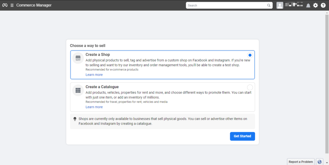This screenshot has height=165, width=329.
Task: Click the globe language icon
Action: click(320, 162)
